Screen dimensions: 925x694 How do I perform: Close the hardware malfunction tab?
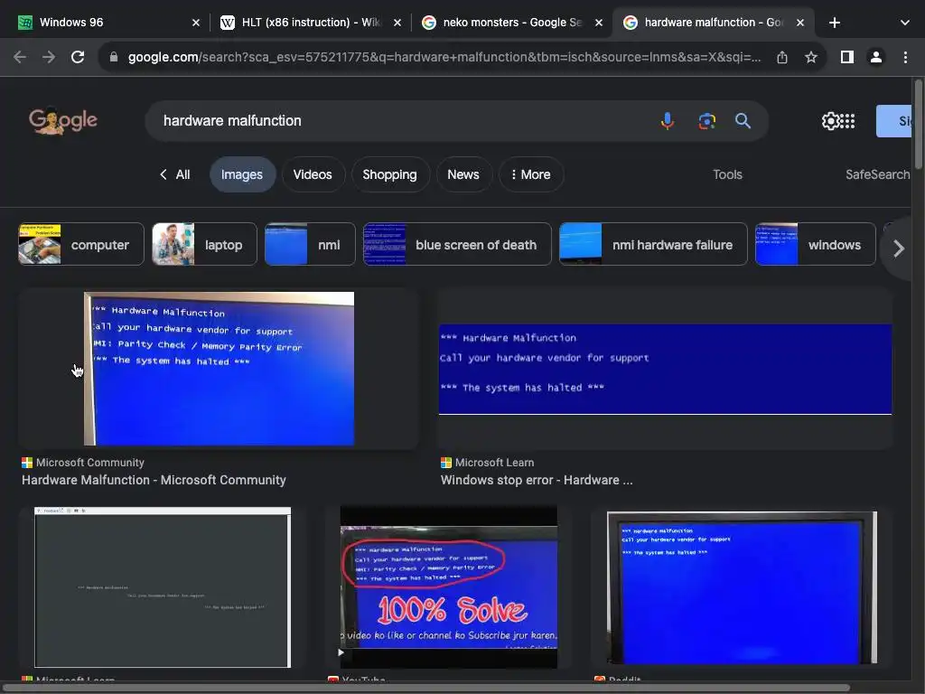pyautogui.click(x=800, y=23)
